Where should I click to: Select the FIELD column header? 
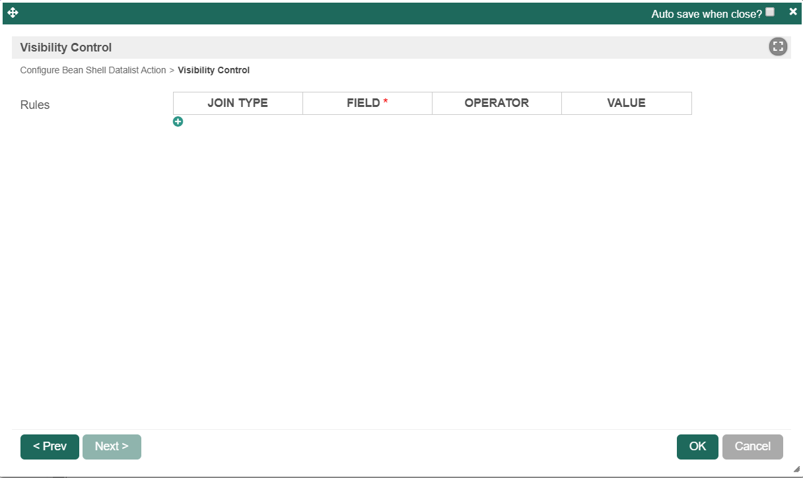[x=363, y=103]
